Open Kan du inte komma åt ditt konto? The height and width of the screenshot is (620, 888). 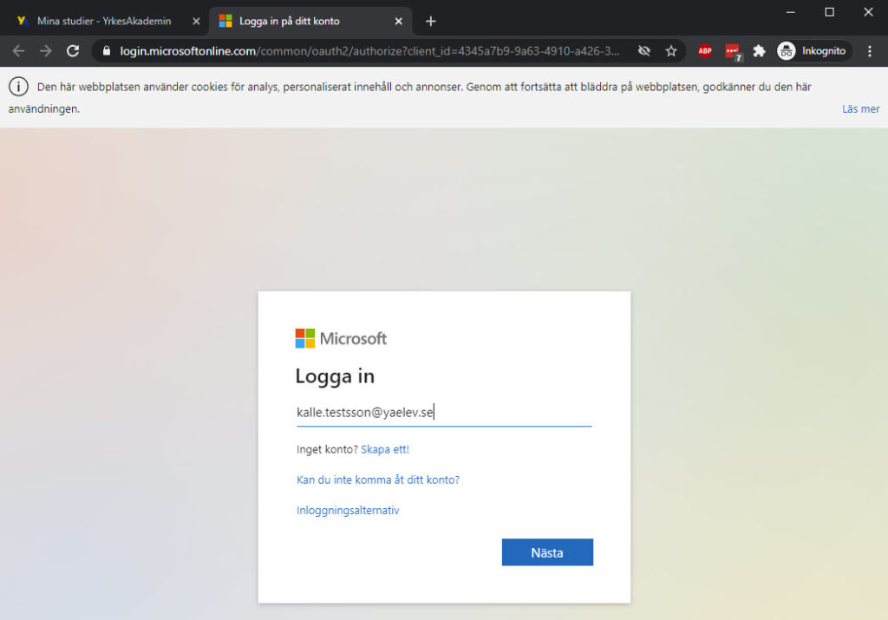378,480
